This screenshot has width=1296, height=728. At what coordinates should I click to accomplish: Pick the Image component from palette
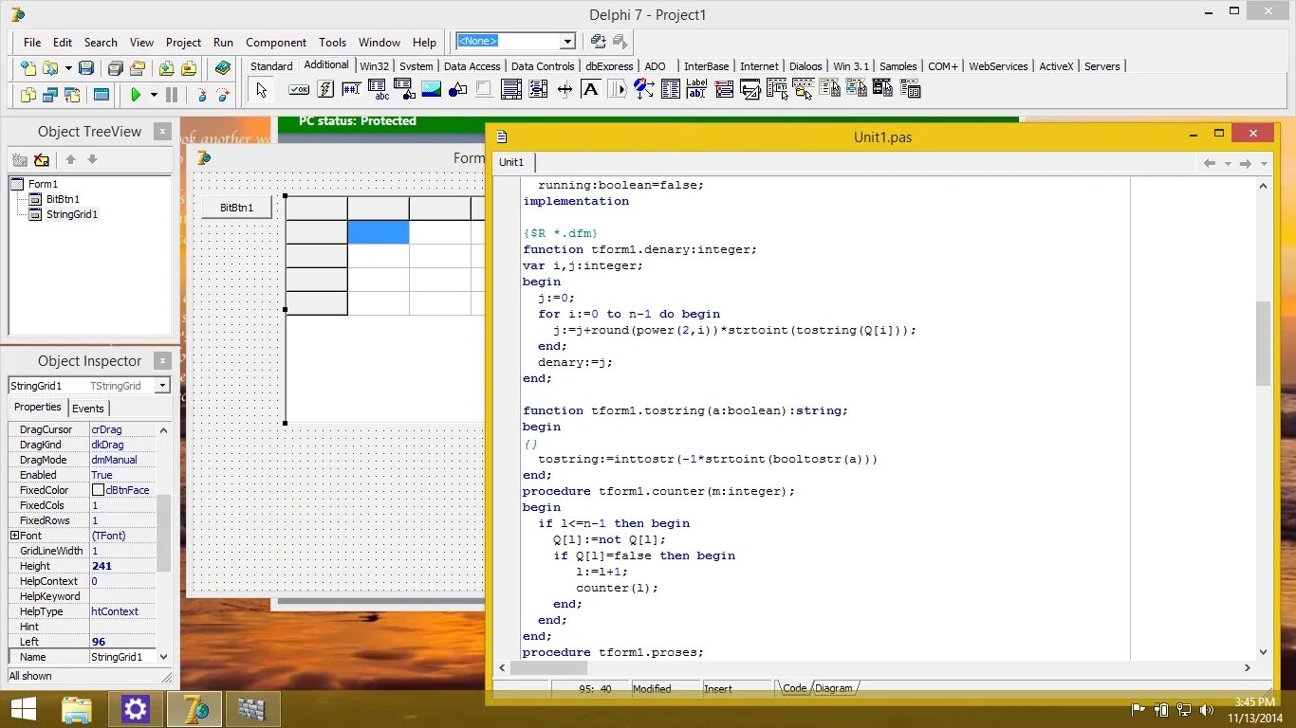click(x=432, y=90)
